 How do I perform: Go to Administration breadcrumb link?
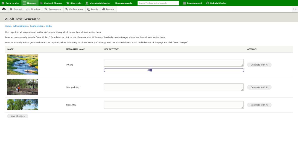(x=20, y=26)
